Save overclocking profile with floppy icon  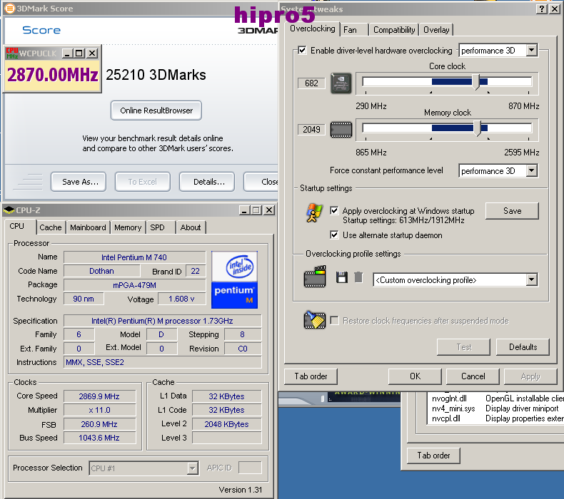point(342,277)
